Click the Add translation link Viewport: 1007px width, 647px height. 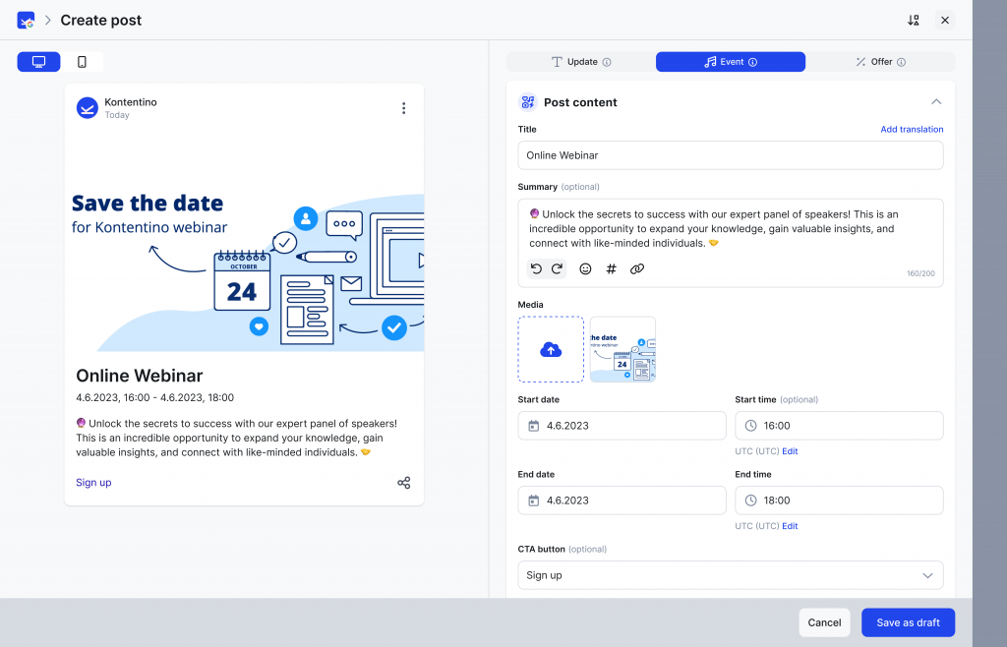912,130
